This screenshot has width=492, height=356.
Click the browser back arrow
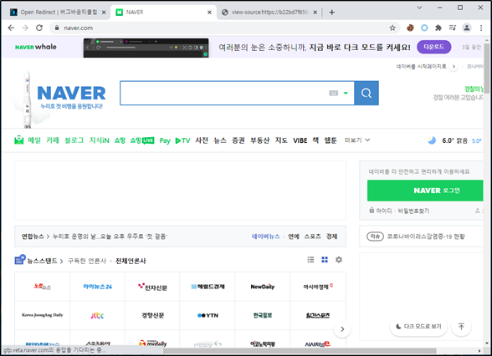pyautogui.click(x=11, y=28)
